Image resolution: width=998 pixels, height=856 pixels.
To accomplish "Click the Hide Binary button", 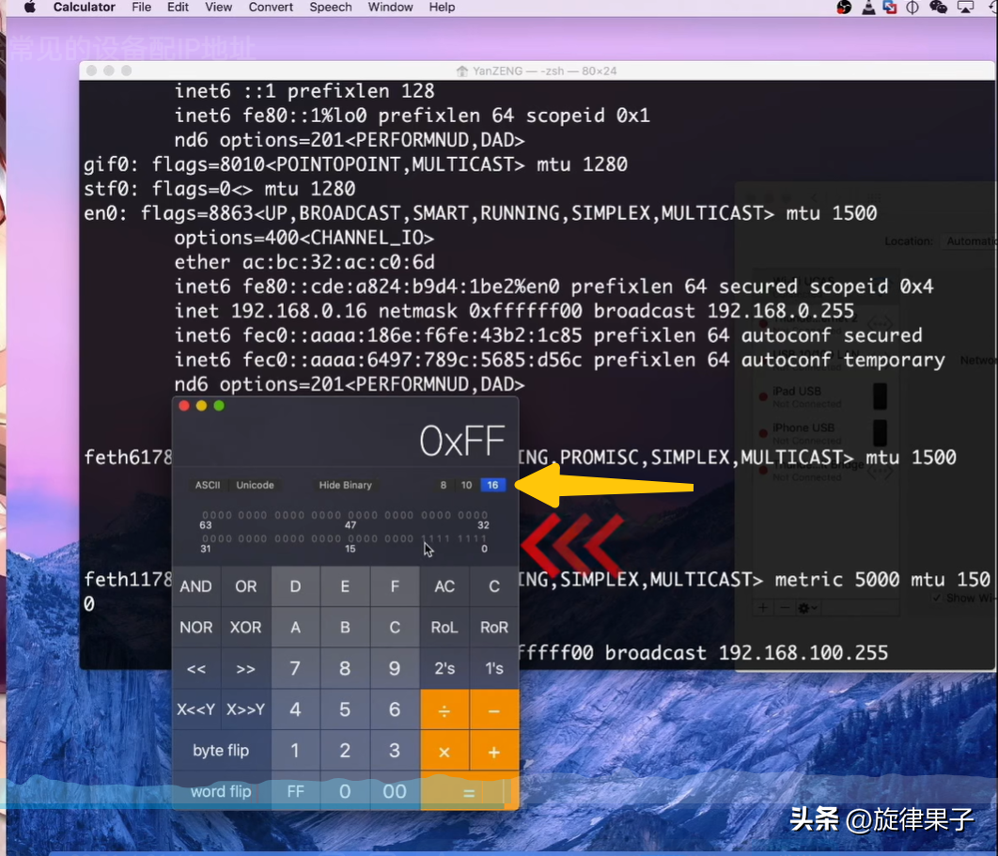I will click(x=345, y=485).
